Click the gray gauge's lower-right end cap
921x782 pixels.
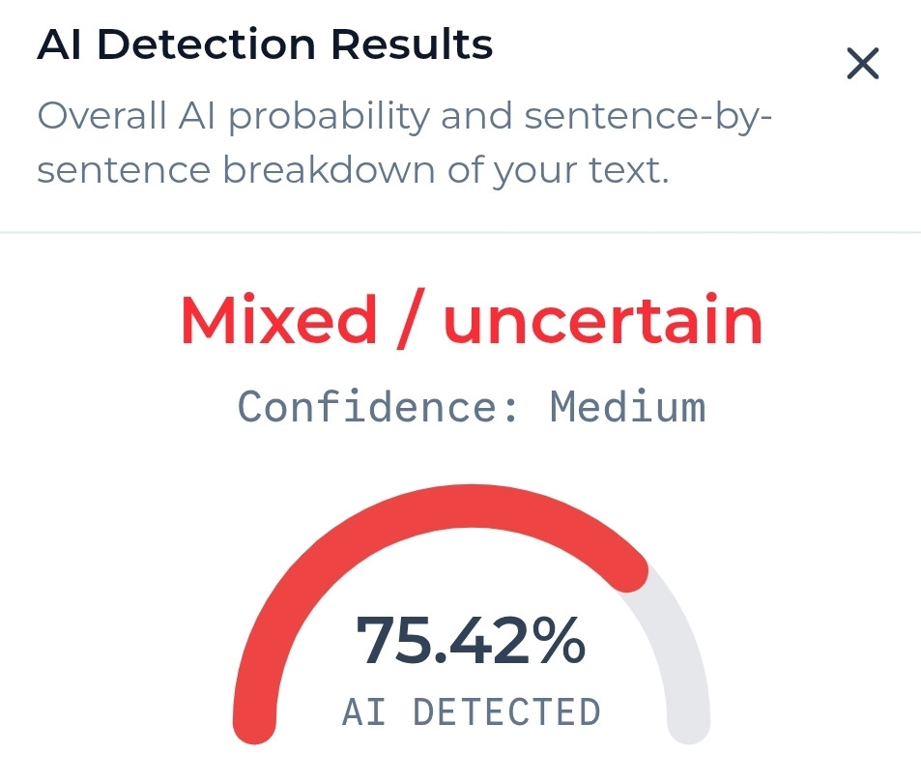(x=689, y=723)
